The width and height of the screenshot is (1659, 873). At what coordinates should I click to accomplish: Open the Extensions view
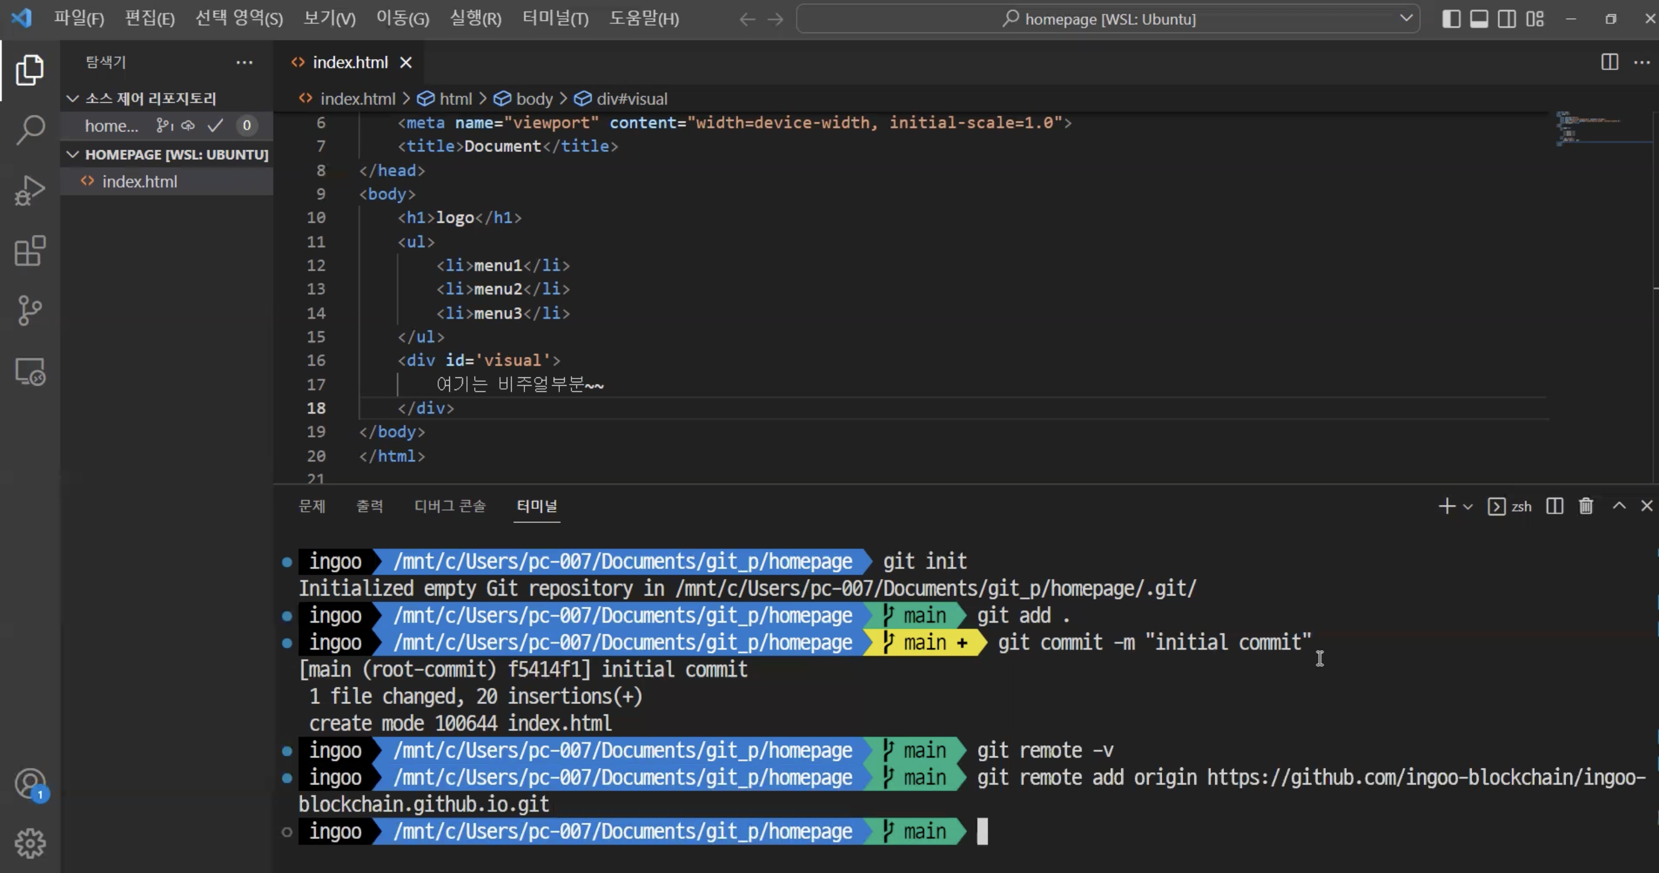coord(30,251)
